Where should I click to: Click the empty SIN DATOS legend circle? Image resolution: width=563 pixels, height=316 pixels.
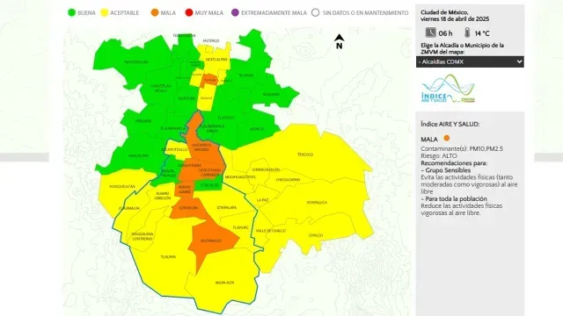point(315,12)
